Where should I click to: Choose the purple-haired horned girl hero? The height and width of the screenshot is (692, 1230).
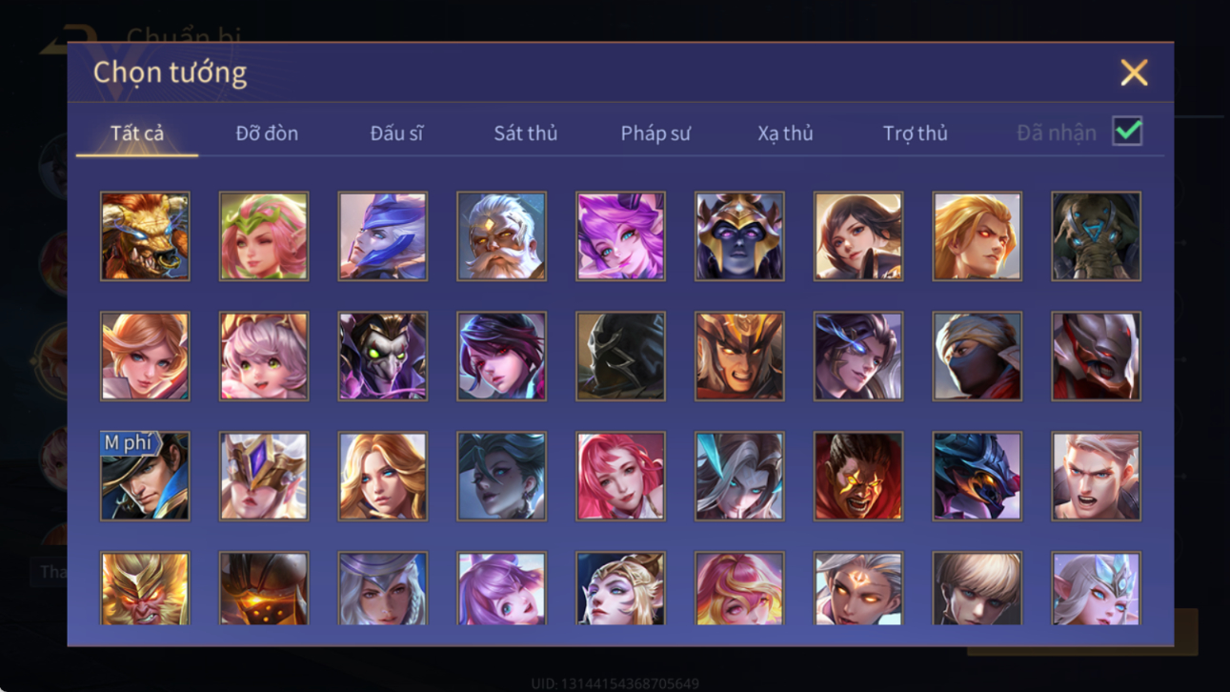click(620, 236)
